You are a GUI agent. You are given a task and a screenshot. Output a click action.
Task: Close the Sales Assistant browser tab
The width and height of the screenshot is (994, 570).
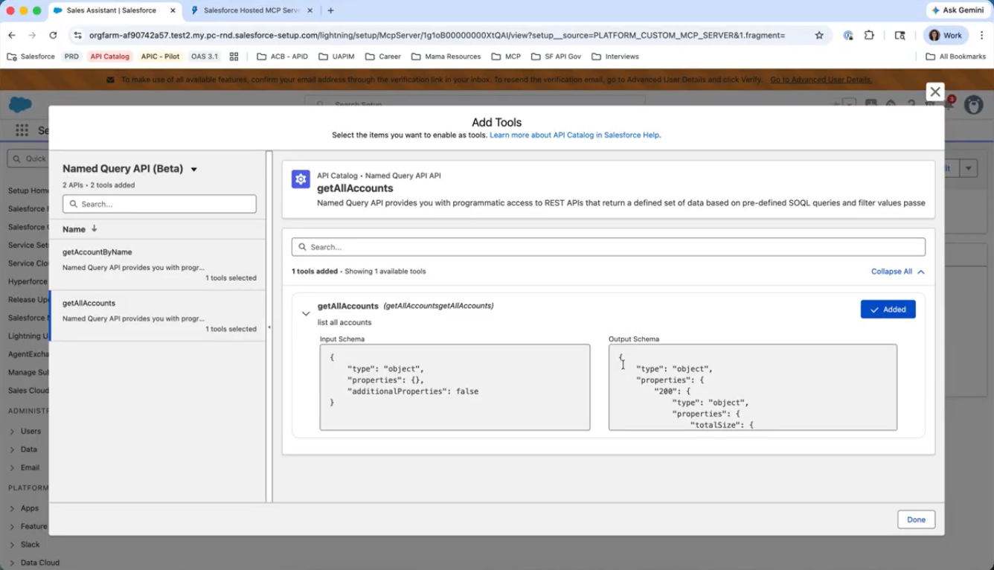[x=173, y=10]
